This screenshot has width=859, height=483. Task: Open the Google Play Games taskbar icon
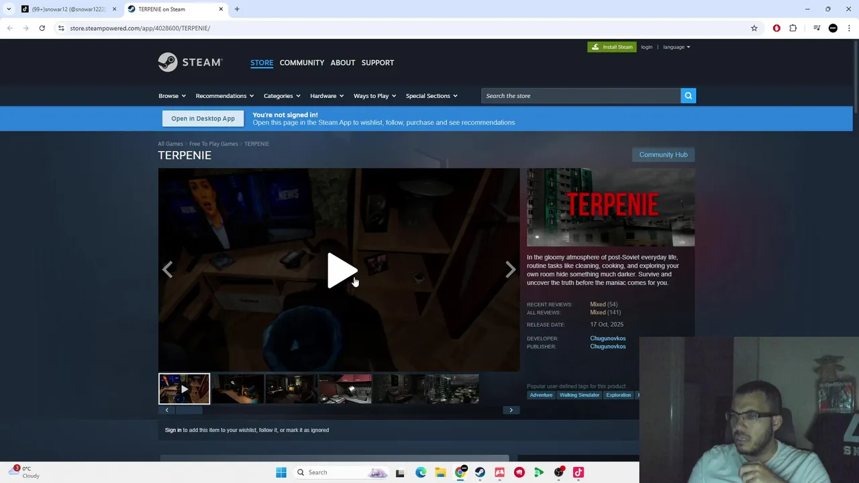tap(538, 472)
